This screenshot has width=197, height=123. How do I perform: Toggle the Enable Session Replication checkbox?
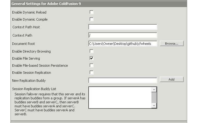pyautogui.click(x=91, y=73)
